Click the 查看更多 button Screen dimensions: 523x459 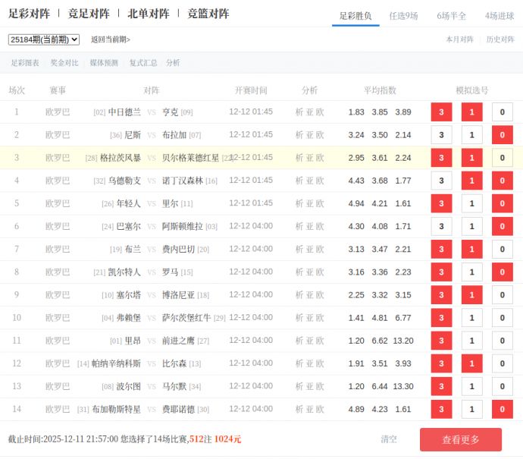pyautogui.click(x=460, y=439)
